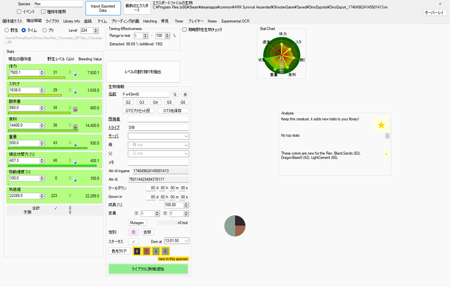Open the Dom at time dropdown
This screenshot has width=450, height=287.
pos(177,241)
